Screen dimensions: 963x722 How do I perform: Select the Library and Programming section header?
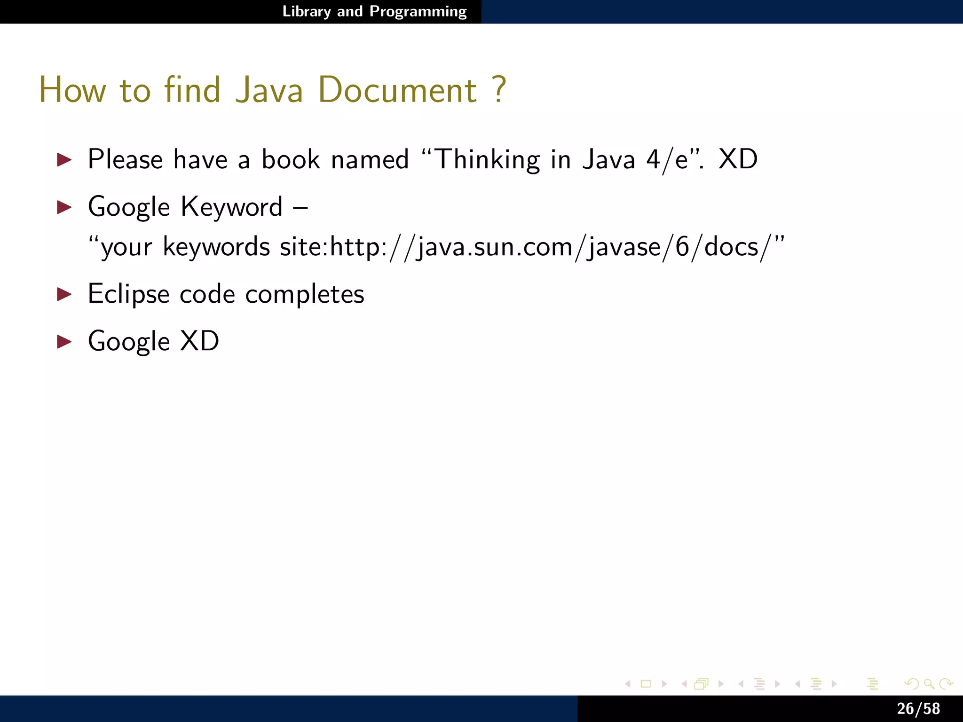pyautogui.click(x=374, y=11)
